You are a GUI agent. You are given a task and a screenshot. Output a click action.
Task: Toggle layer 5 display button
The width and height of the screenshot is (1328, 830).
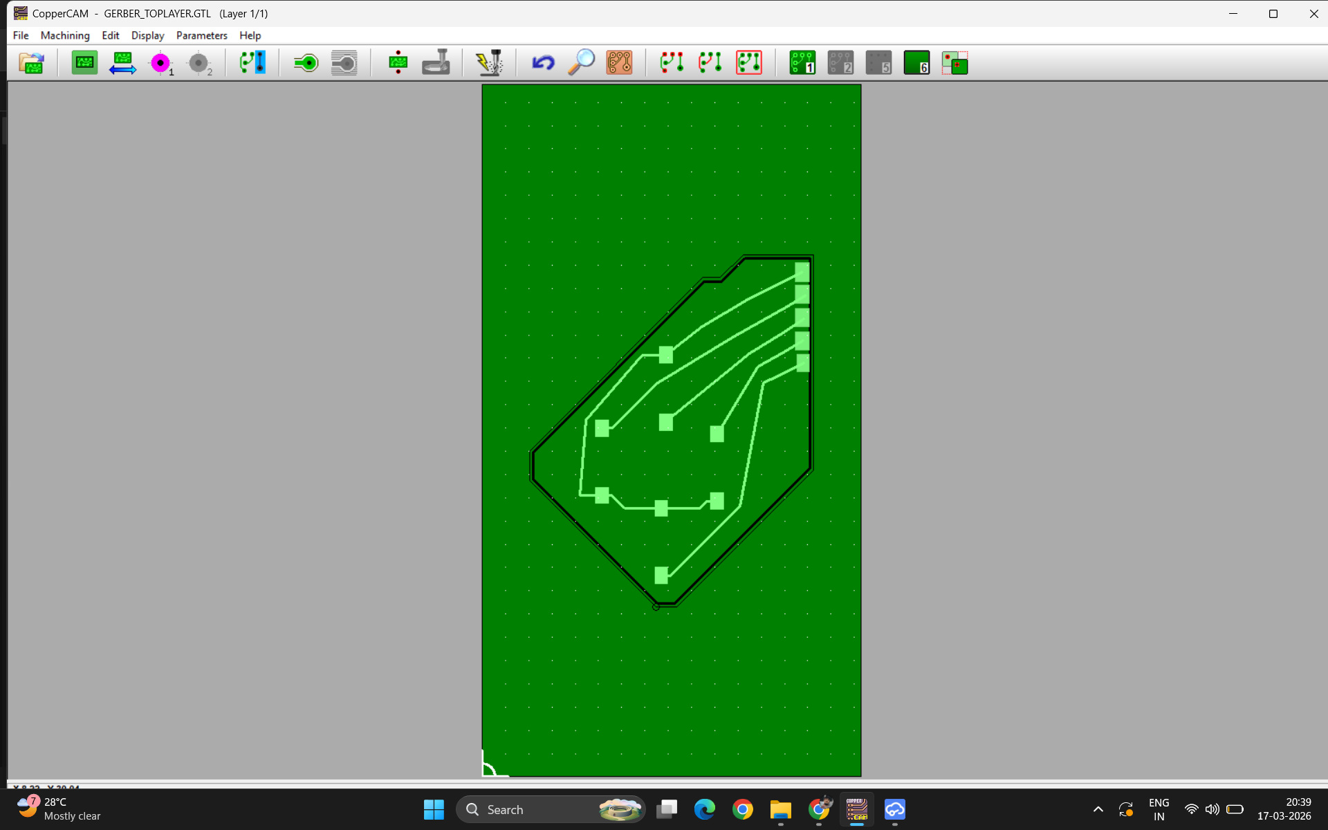pyautogui.click(x=878, y=63)
